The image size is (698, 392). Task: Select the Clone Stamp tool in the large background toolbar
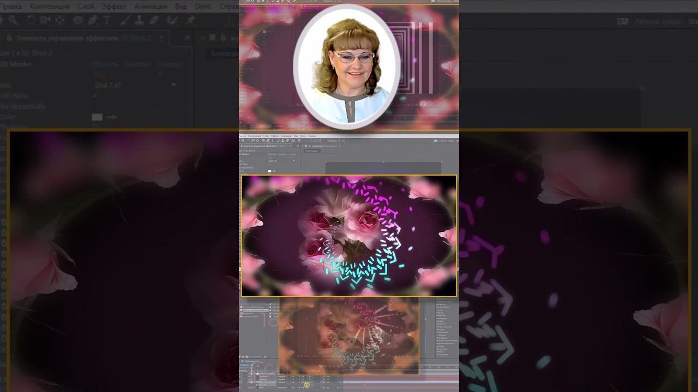140,20
